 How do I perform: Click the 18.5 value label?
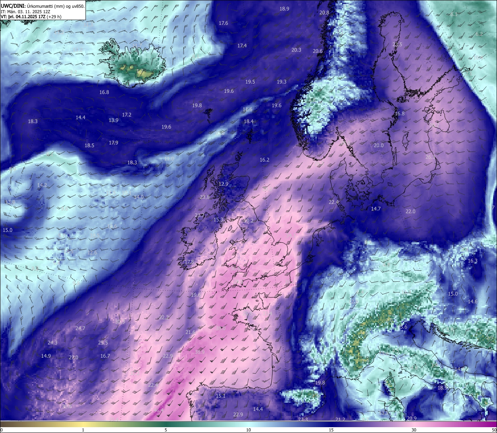click(x=89, y=146)
